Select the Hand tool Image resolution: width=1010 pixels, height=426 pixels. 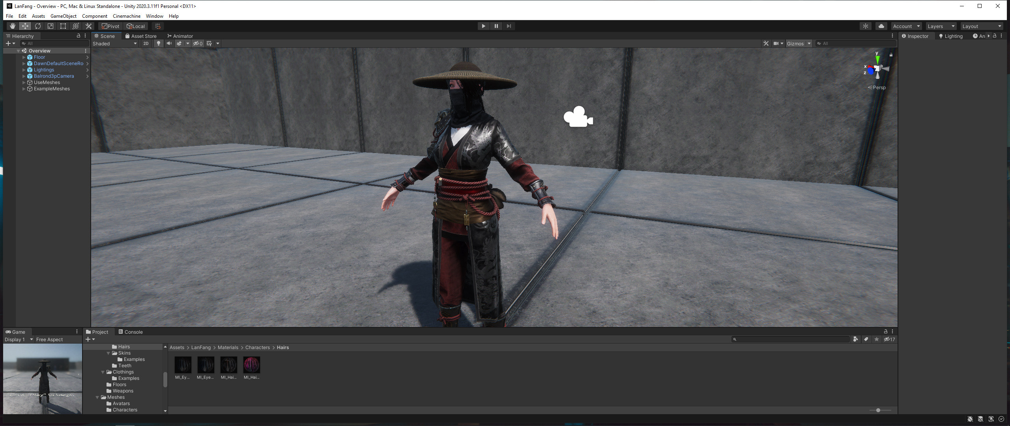pos(13,26)
